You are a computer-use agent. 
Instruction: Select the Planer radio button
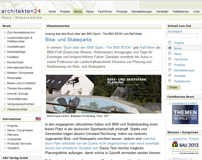coord(170,54)
